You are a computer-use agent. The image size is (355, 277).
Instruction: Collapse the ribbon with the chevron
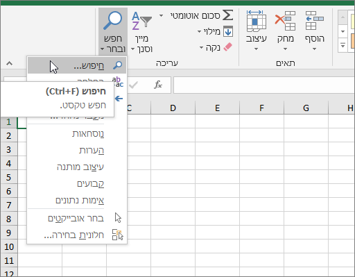[x=9, y=63]
